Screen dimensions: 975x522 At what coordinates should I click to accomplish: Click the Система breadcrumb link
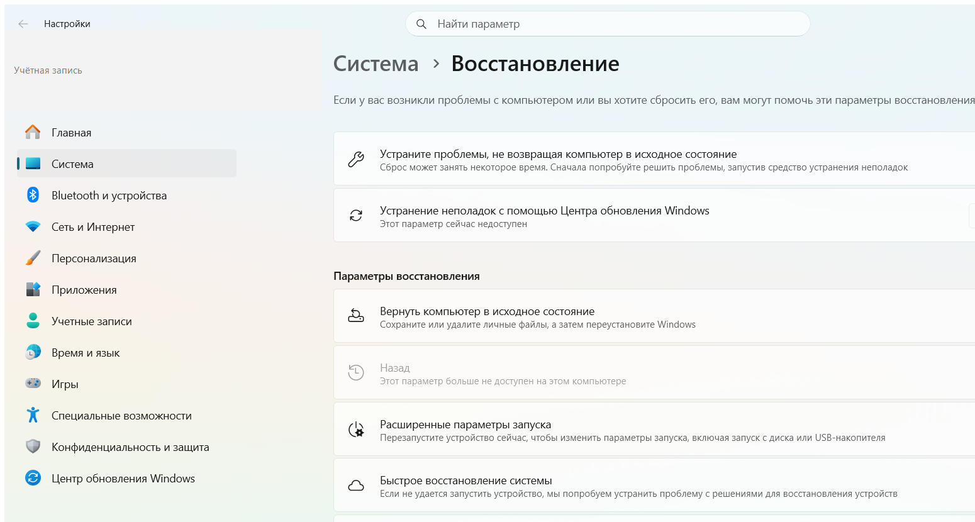click(x=376, y=64)
